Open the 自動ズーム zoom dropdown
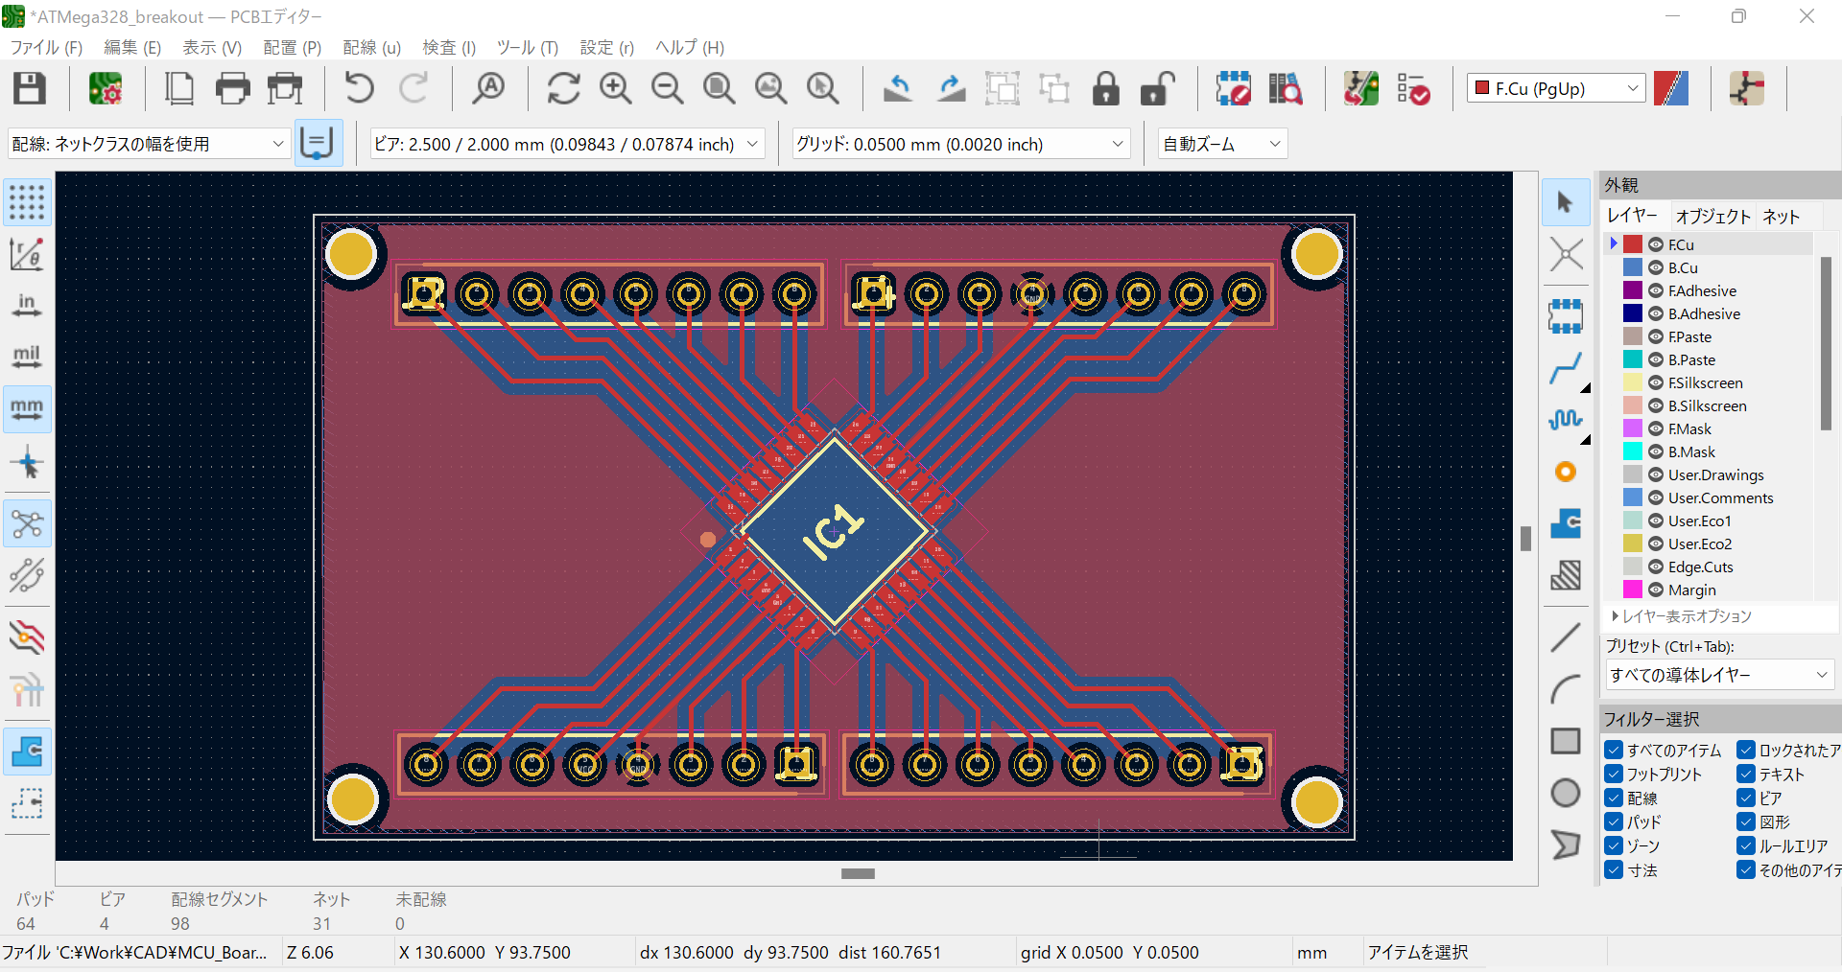 click(1222, 144)
